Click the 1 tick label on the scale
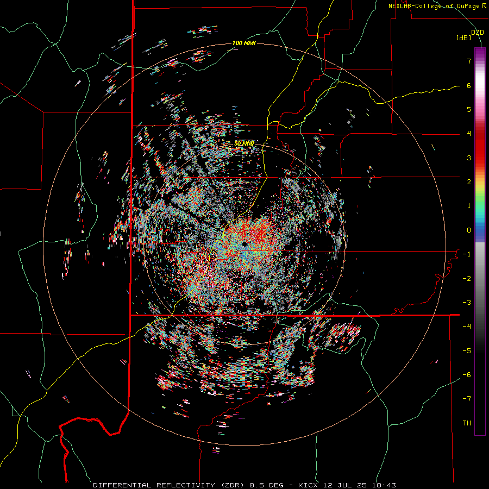Viewport: 489px width, 489px height. pos(469,206)
